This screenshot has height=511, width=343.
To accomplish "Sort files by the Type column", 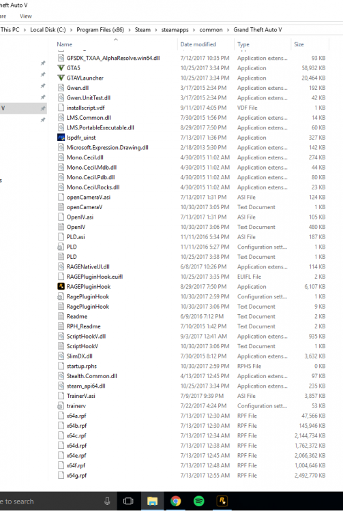I will [x=243, y=44].
